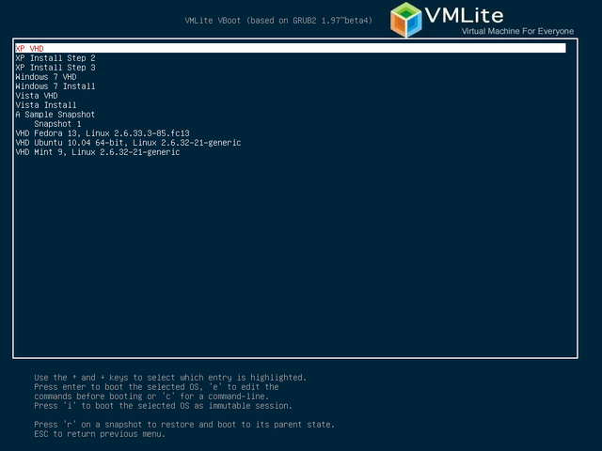Click the VMLite brand name text
This screenshot has width=602, height=451.
pos(464,15)
